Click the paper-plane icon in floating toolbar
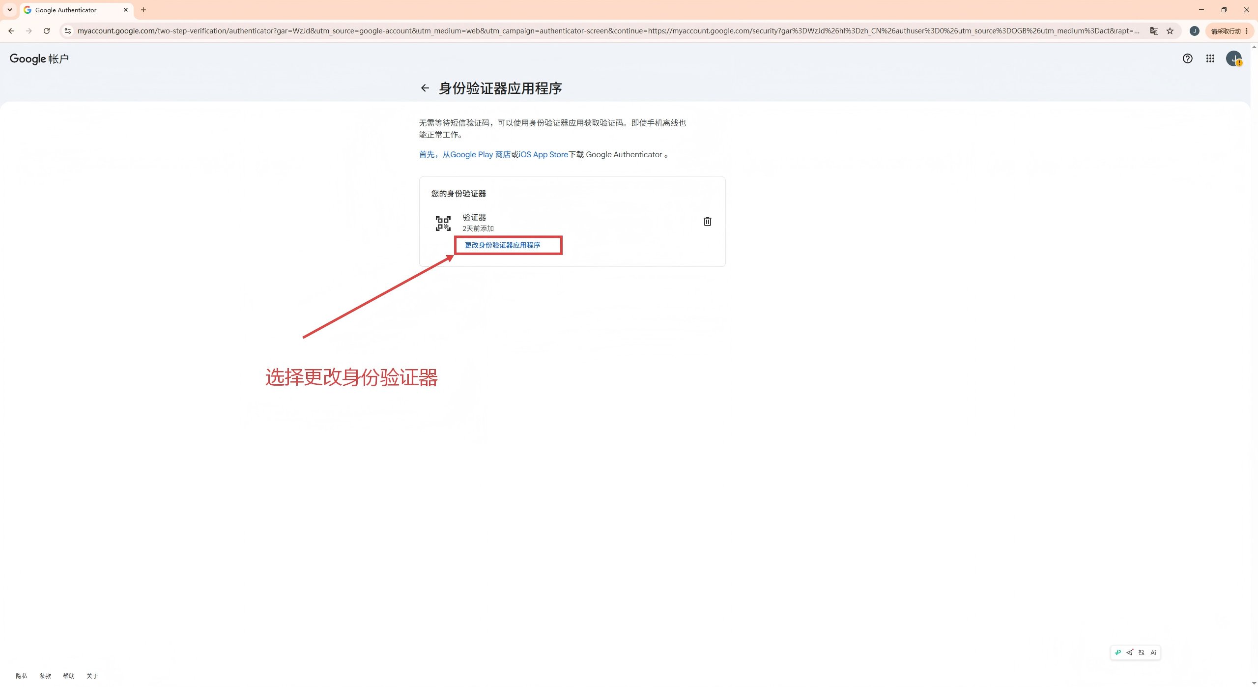The image size is (1258, 687). point(1130,653)
